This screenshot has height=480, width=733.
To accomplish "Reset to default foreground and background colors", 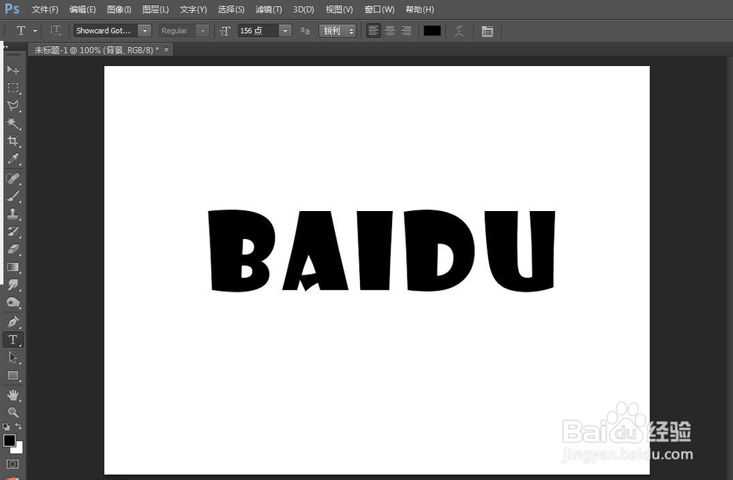I will point(6,427).
